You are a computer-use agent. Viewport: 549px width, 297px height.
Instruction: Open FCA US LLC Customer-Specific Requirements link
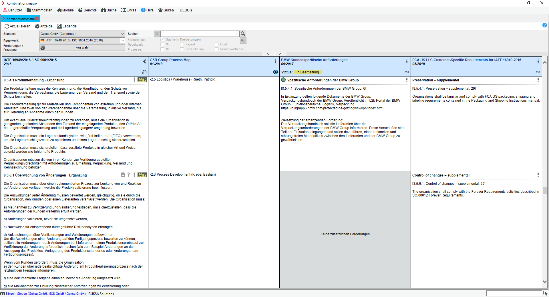[x=467, y=60]
